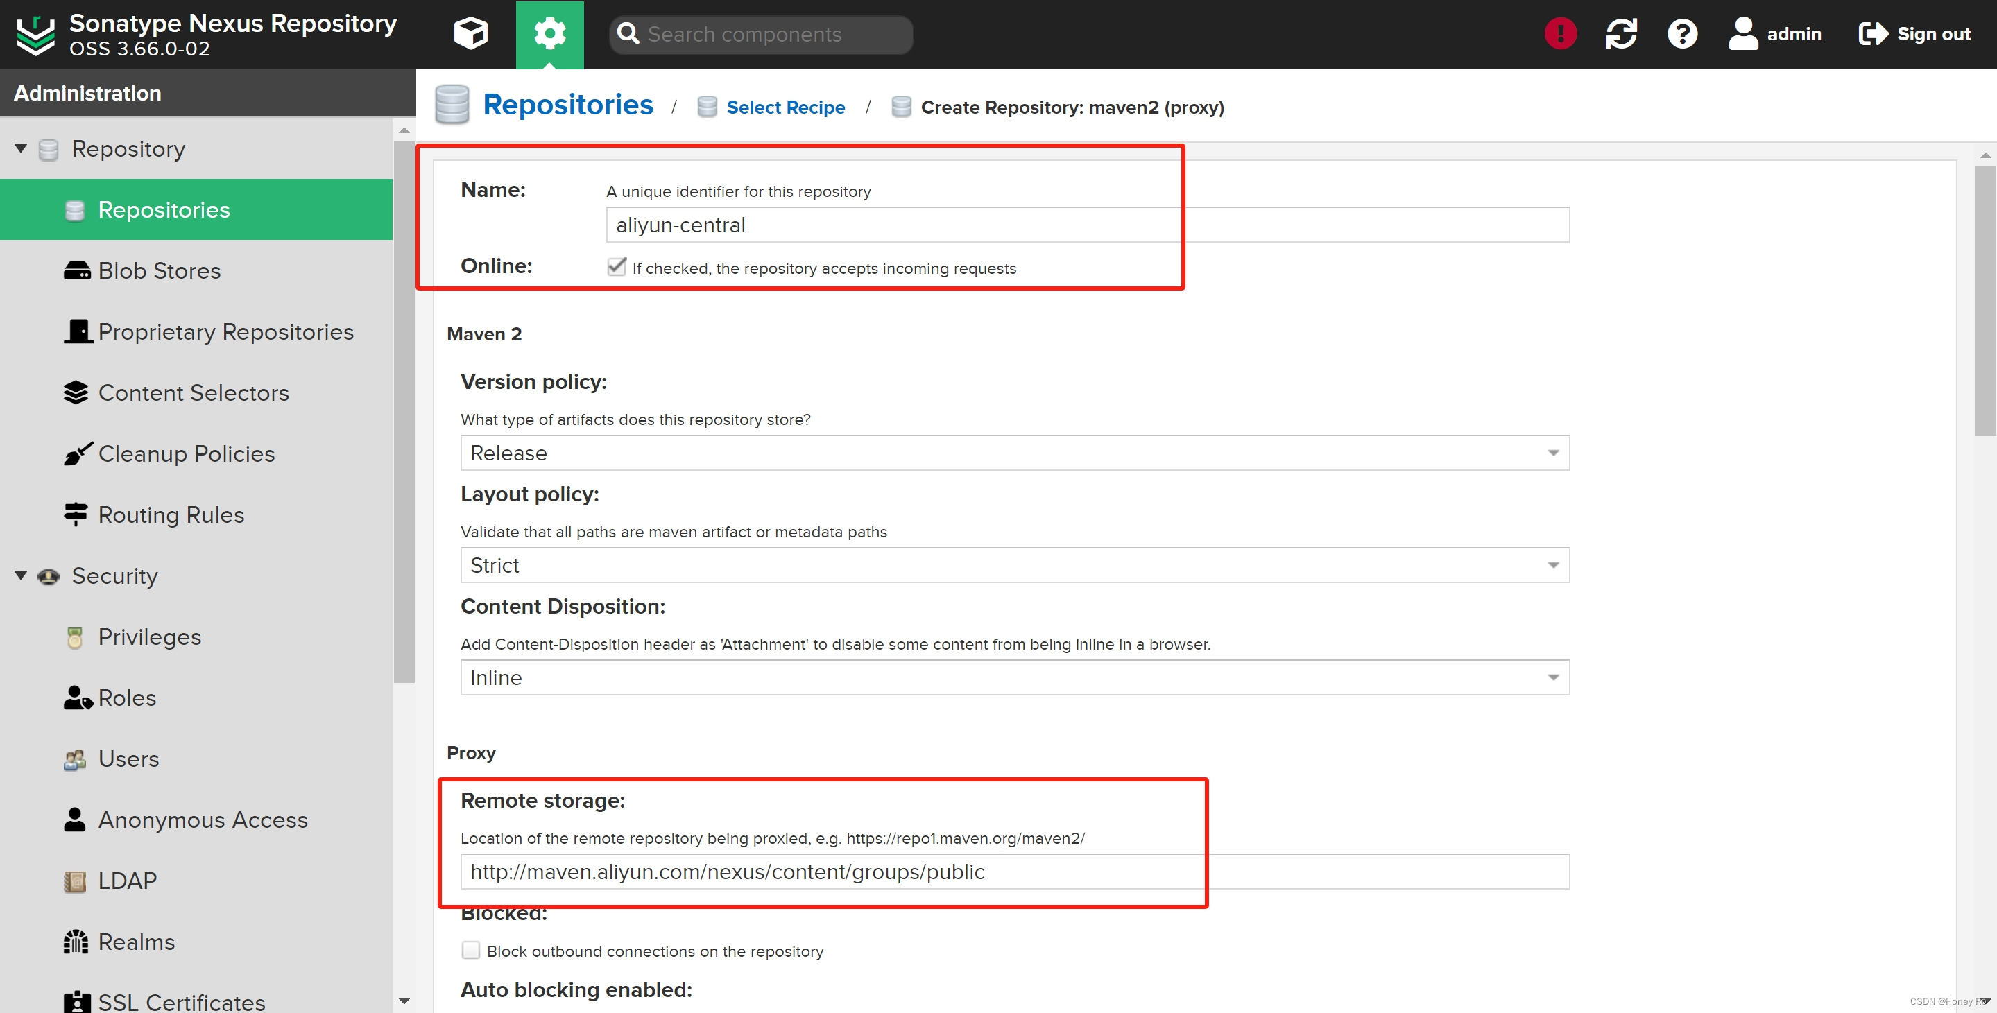The width and height of the screenshot is (1997, 1013).
Task: Open the Version policy Release dropdown
Action: tap(1015, 453)
